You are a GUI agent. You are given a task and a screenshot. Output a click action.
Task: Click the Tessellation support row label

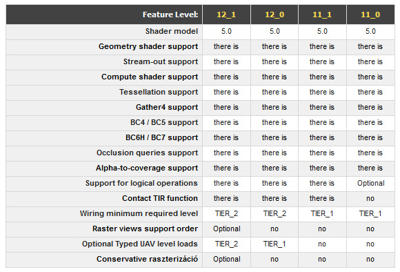click(159, 92)
